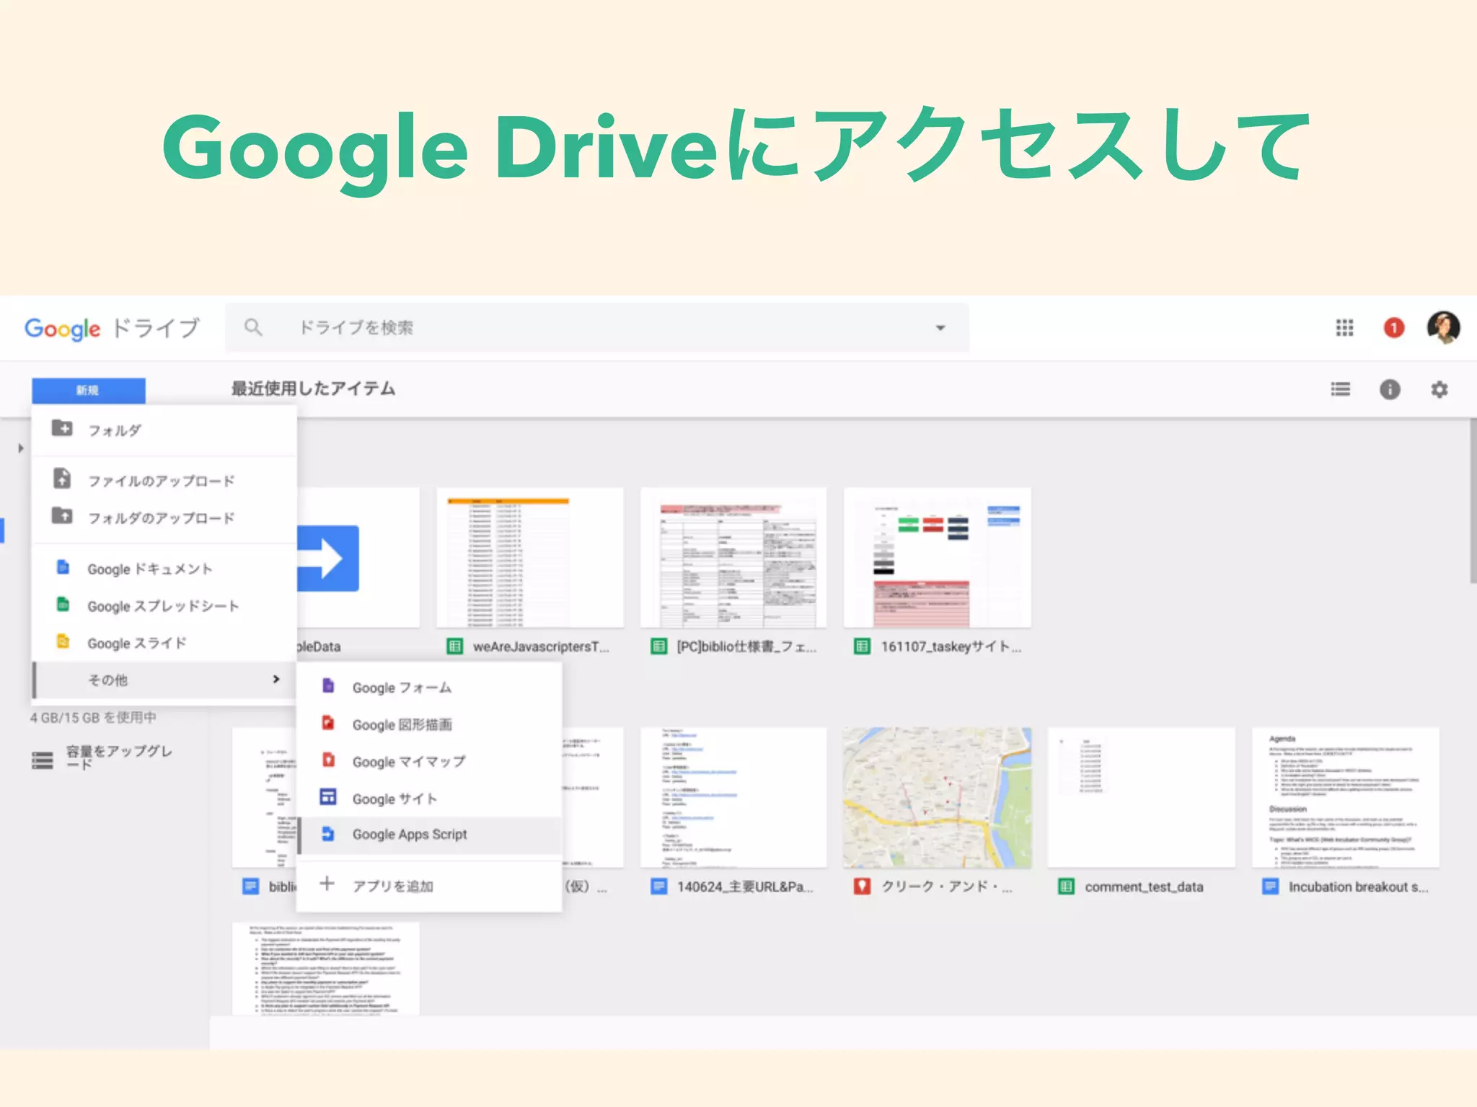The height and width of the screenshot is (1107, 1477).
Task: Open the Google apps grid icon
Action: (1344, 328)
